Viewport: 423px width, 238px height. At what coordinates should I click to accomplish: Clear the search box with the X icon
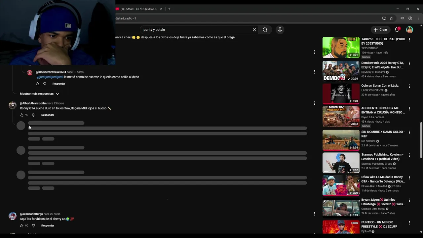[254, 30]
